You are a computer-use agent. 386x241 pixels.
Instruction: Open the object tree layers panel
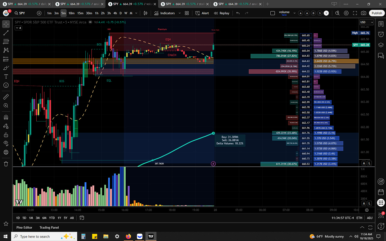coord(381,45)
